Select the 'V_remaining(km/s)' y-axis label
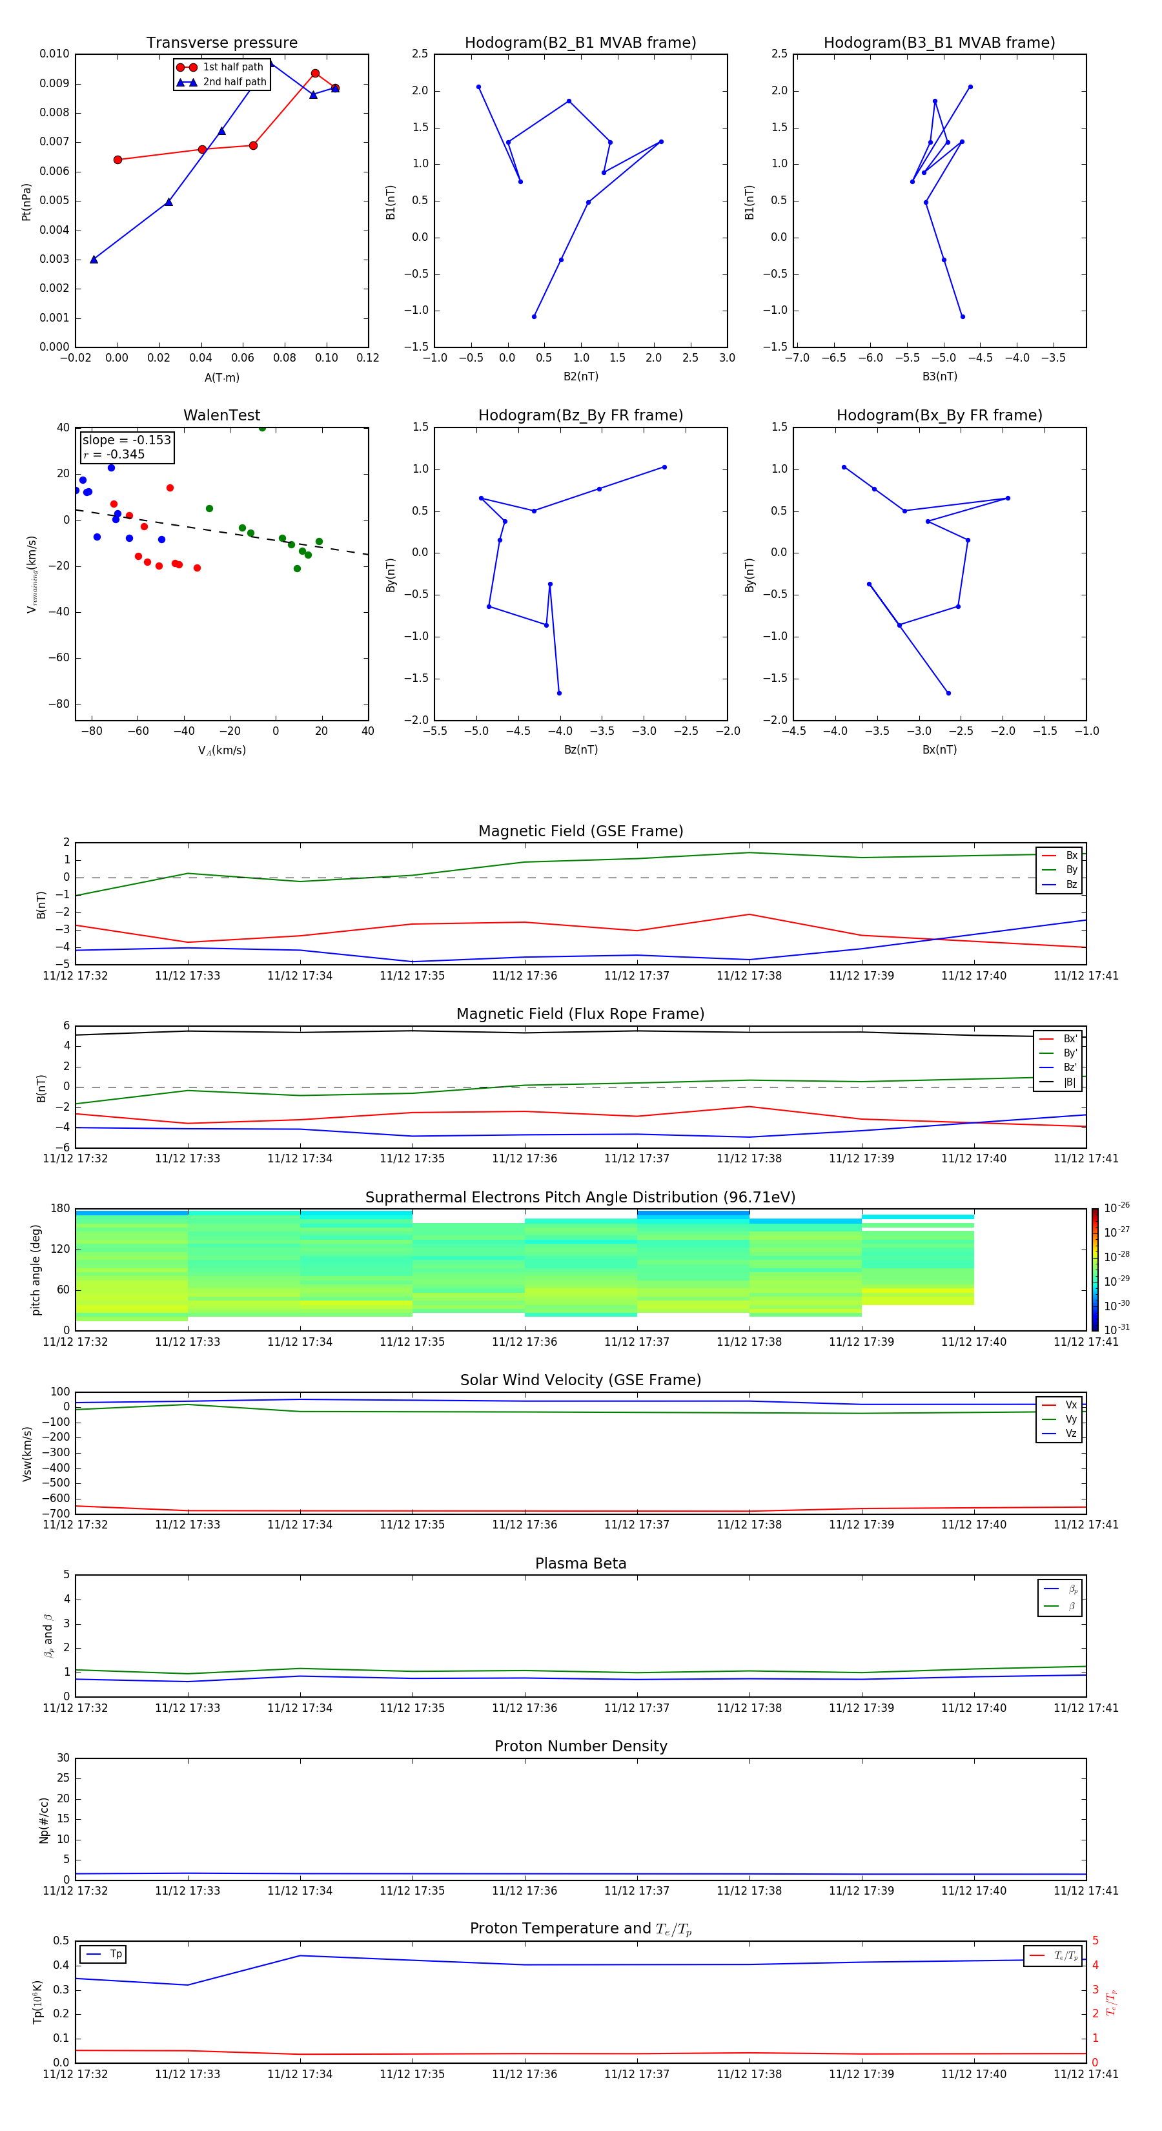1162x2131 pixels. point(32,574)
